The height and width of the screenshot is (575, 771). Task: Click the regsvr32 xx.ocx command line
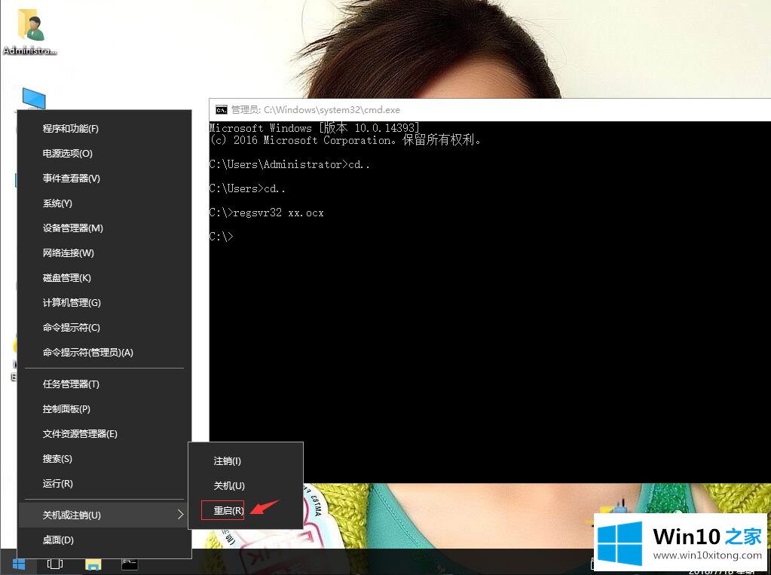click(x=267, y=213)
